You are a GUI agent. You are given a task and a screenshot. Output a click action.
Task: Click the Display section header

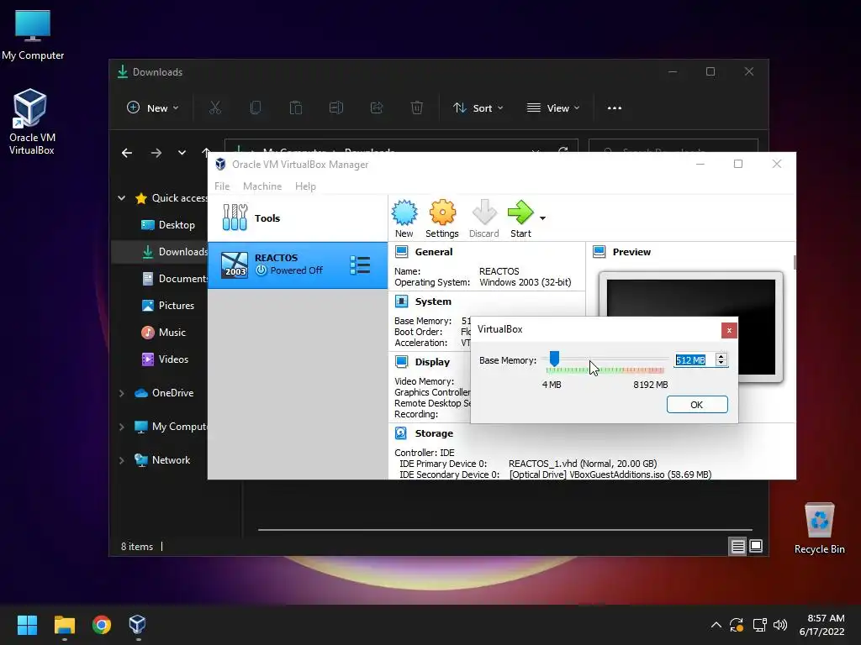[x=432, y=361]
